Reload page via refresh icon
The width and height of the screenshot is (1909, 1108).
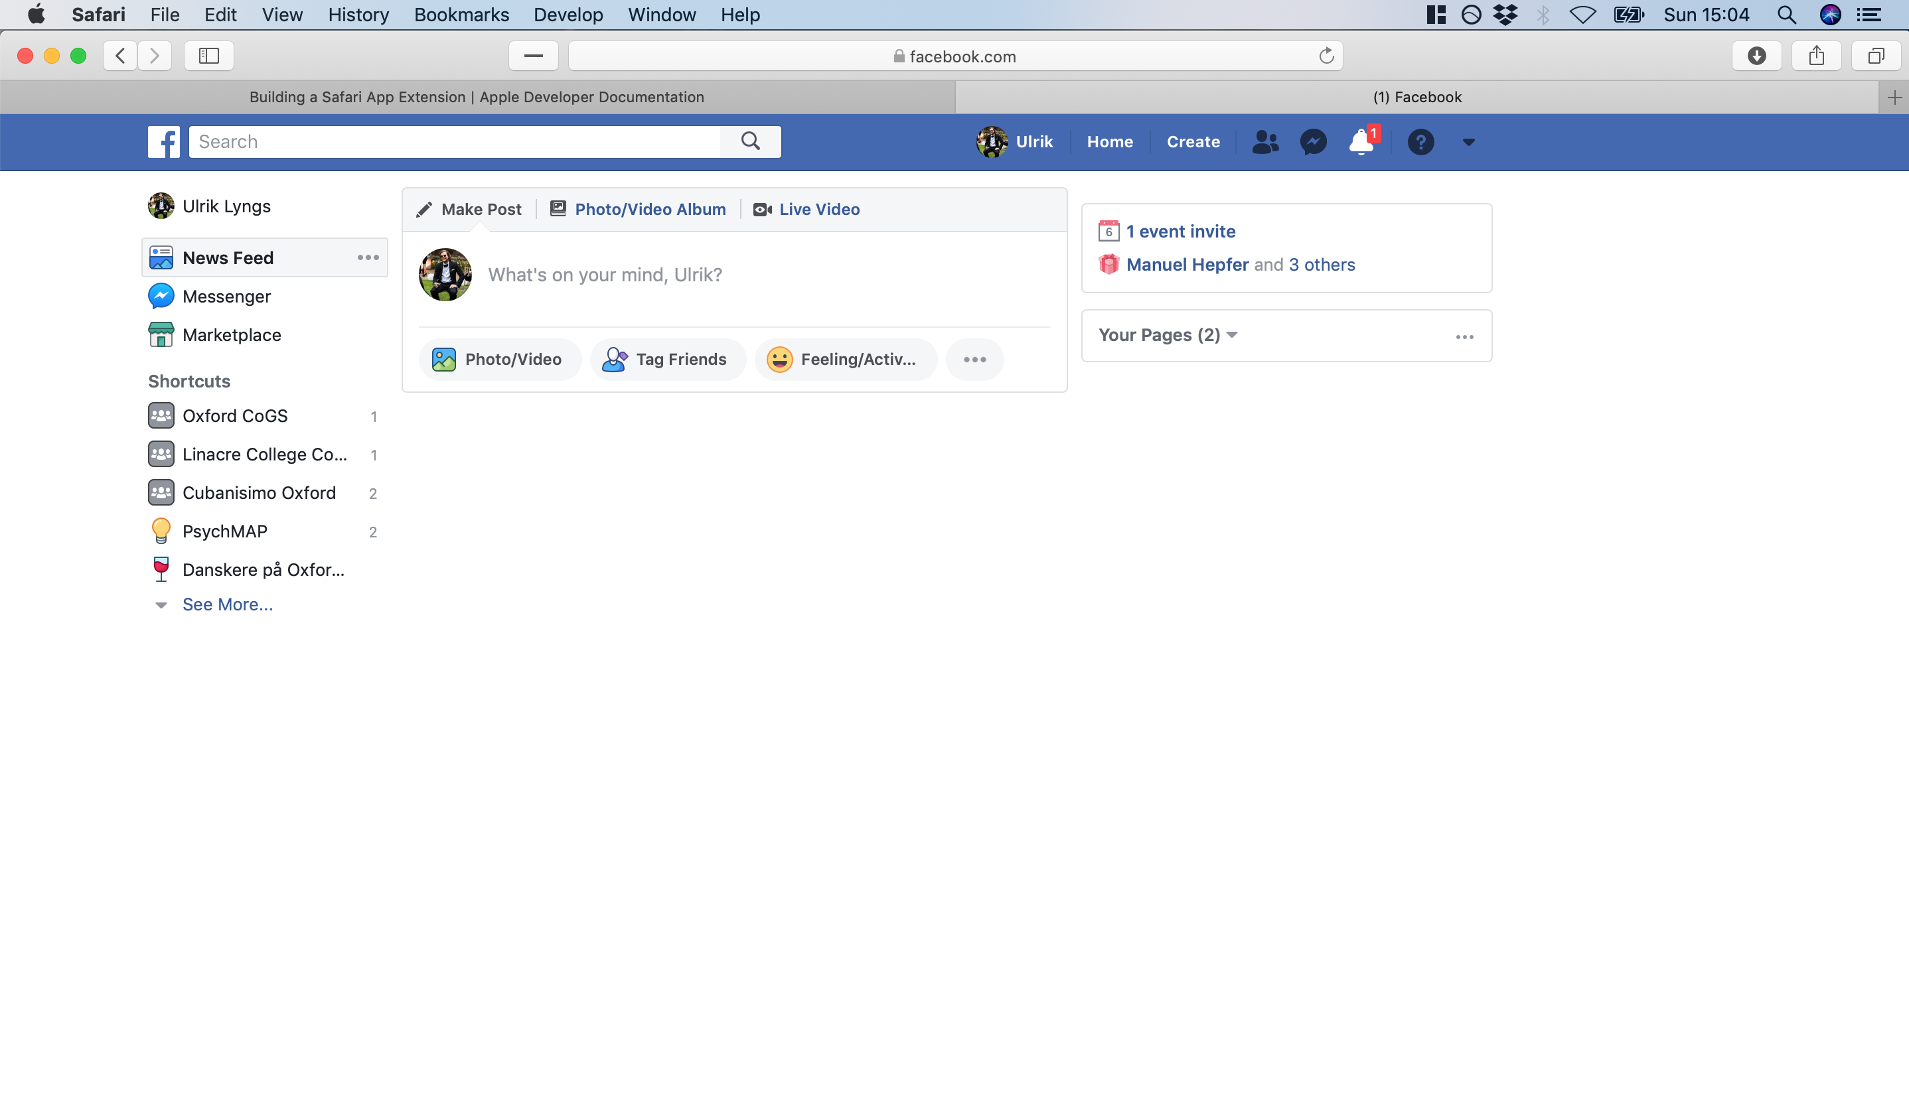click(1326, 55)
